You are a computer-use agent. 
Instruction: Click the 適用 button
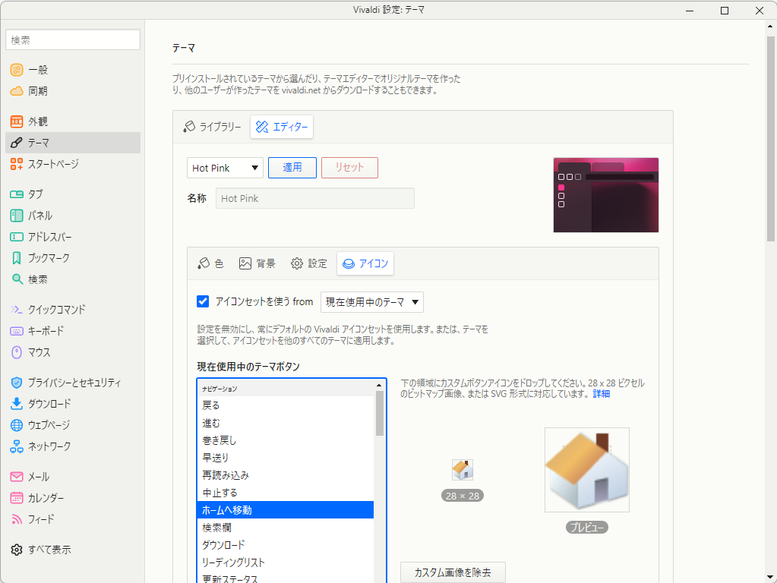[x=292, y=168]
